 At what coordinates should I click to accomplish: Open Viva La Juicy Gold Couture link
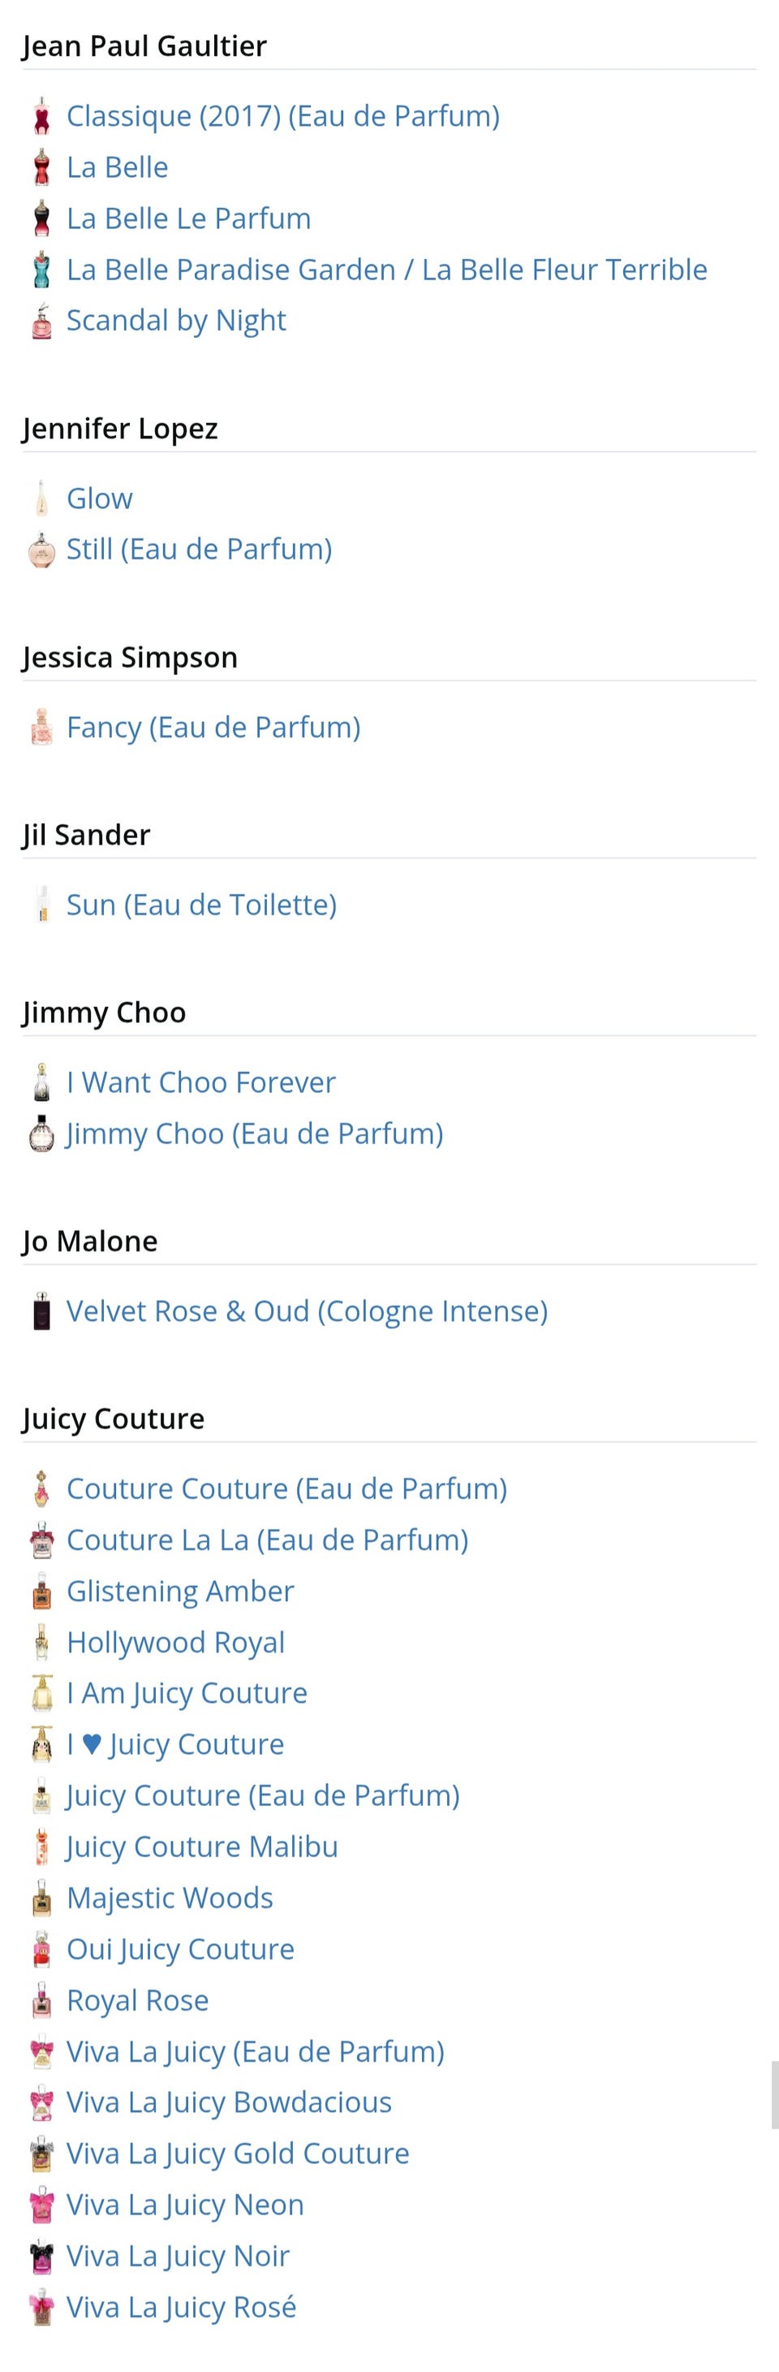click(x=237, y=2154)
